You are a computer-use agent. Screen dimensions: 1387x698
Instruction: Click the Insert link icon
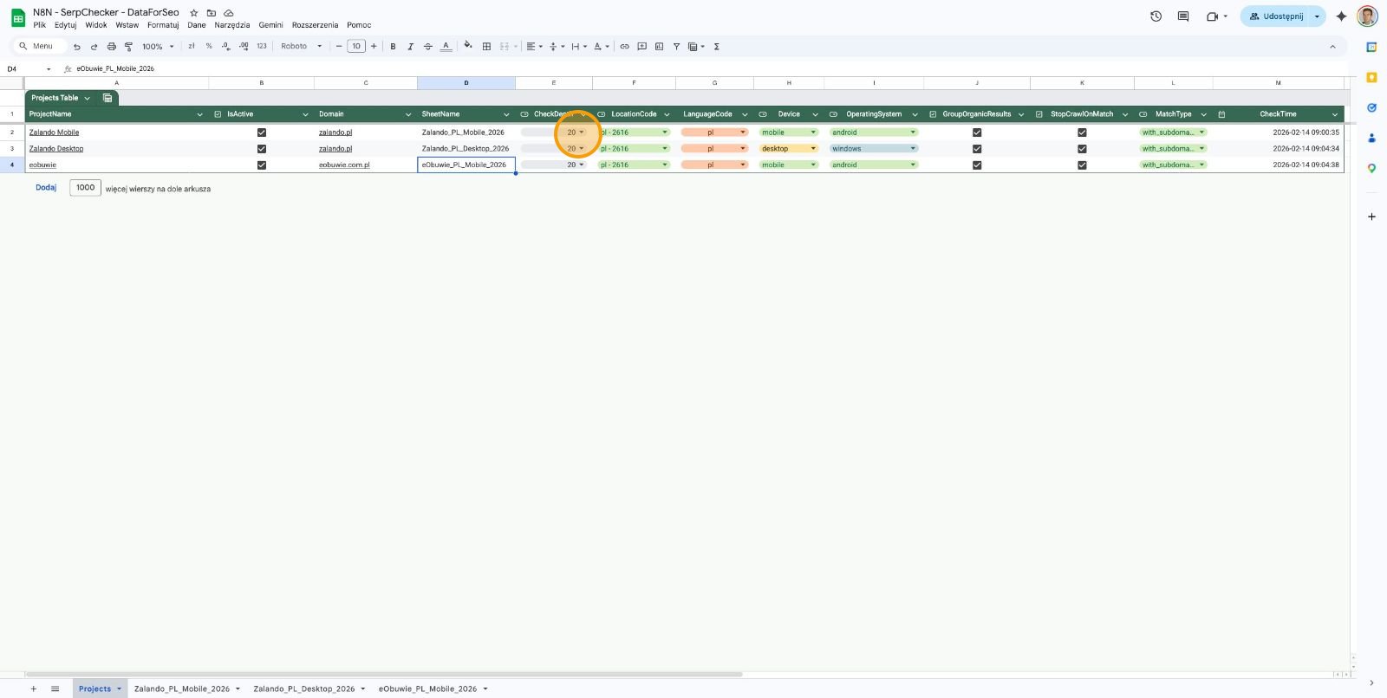tap(624, 47)
